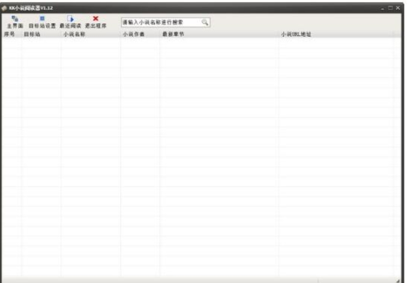Sort by the 目标站 column header

click(41, 34)
